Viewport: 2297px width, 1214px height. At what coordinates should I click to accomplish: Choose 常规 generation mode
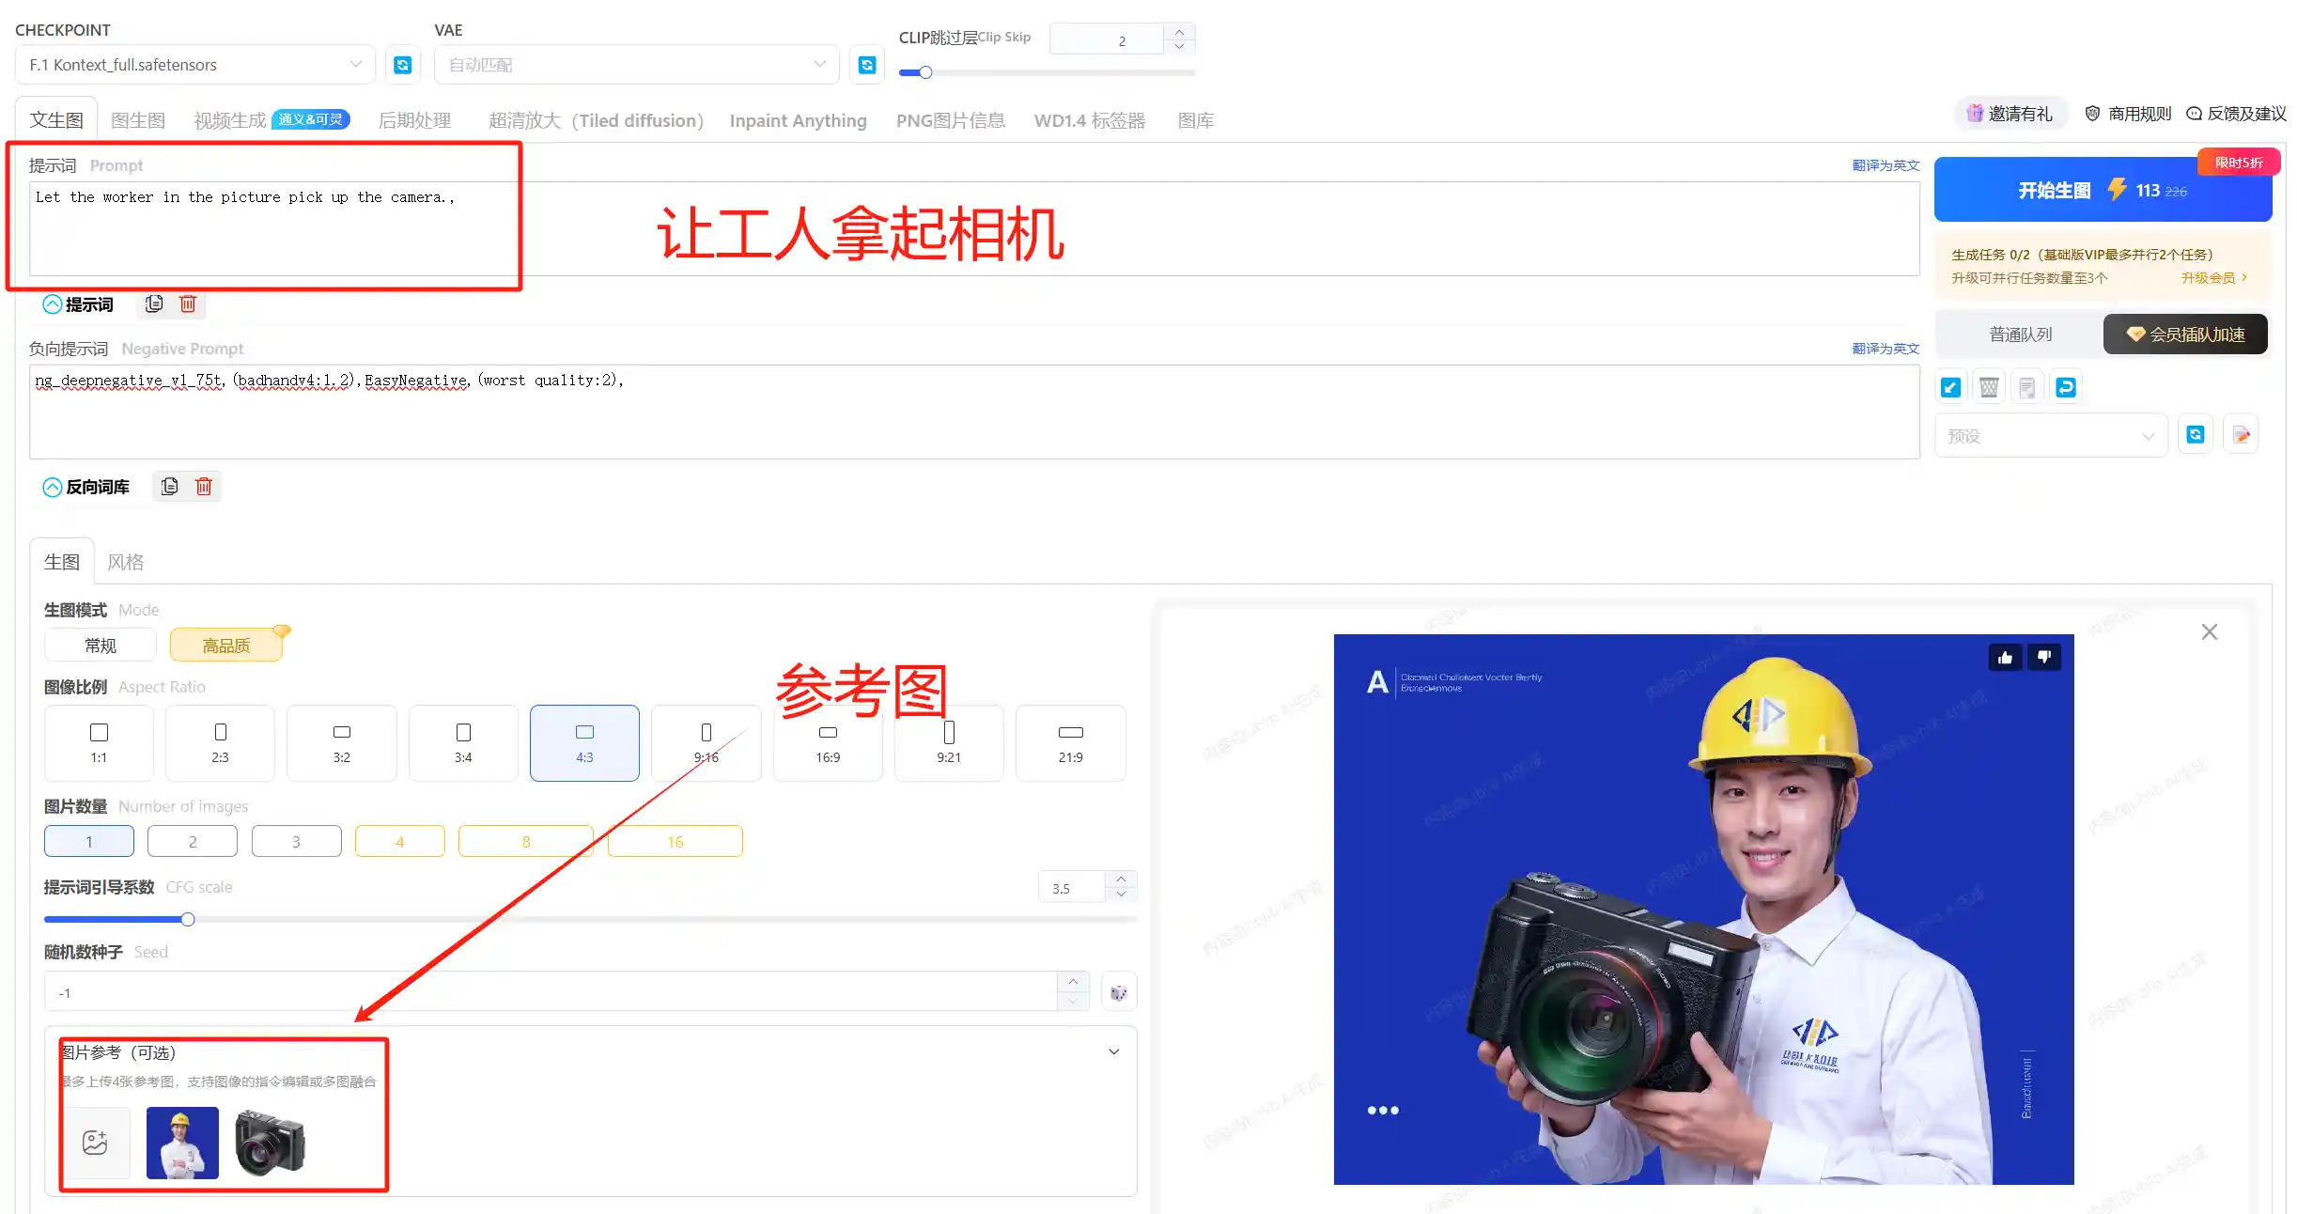pyautogui.click(x=101, y=646)
